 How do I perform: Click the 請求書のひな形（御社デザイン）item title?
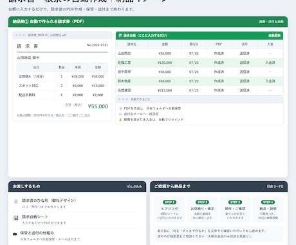click(49, 201)
